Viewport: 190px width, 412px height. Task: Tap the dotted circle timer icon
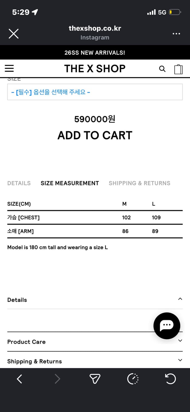pyautogui.click(x=133, y=379)
